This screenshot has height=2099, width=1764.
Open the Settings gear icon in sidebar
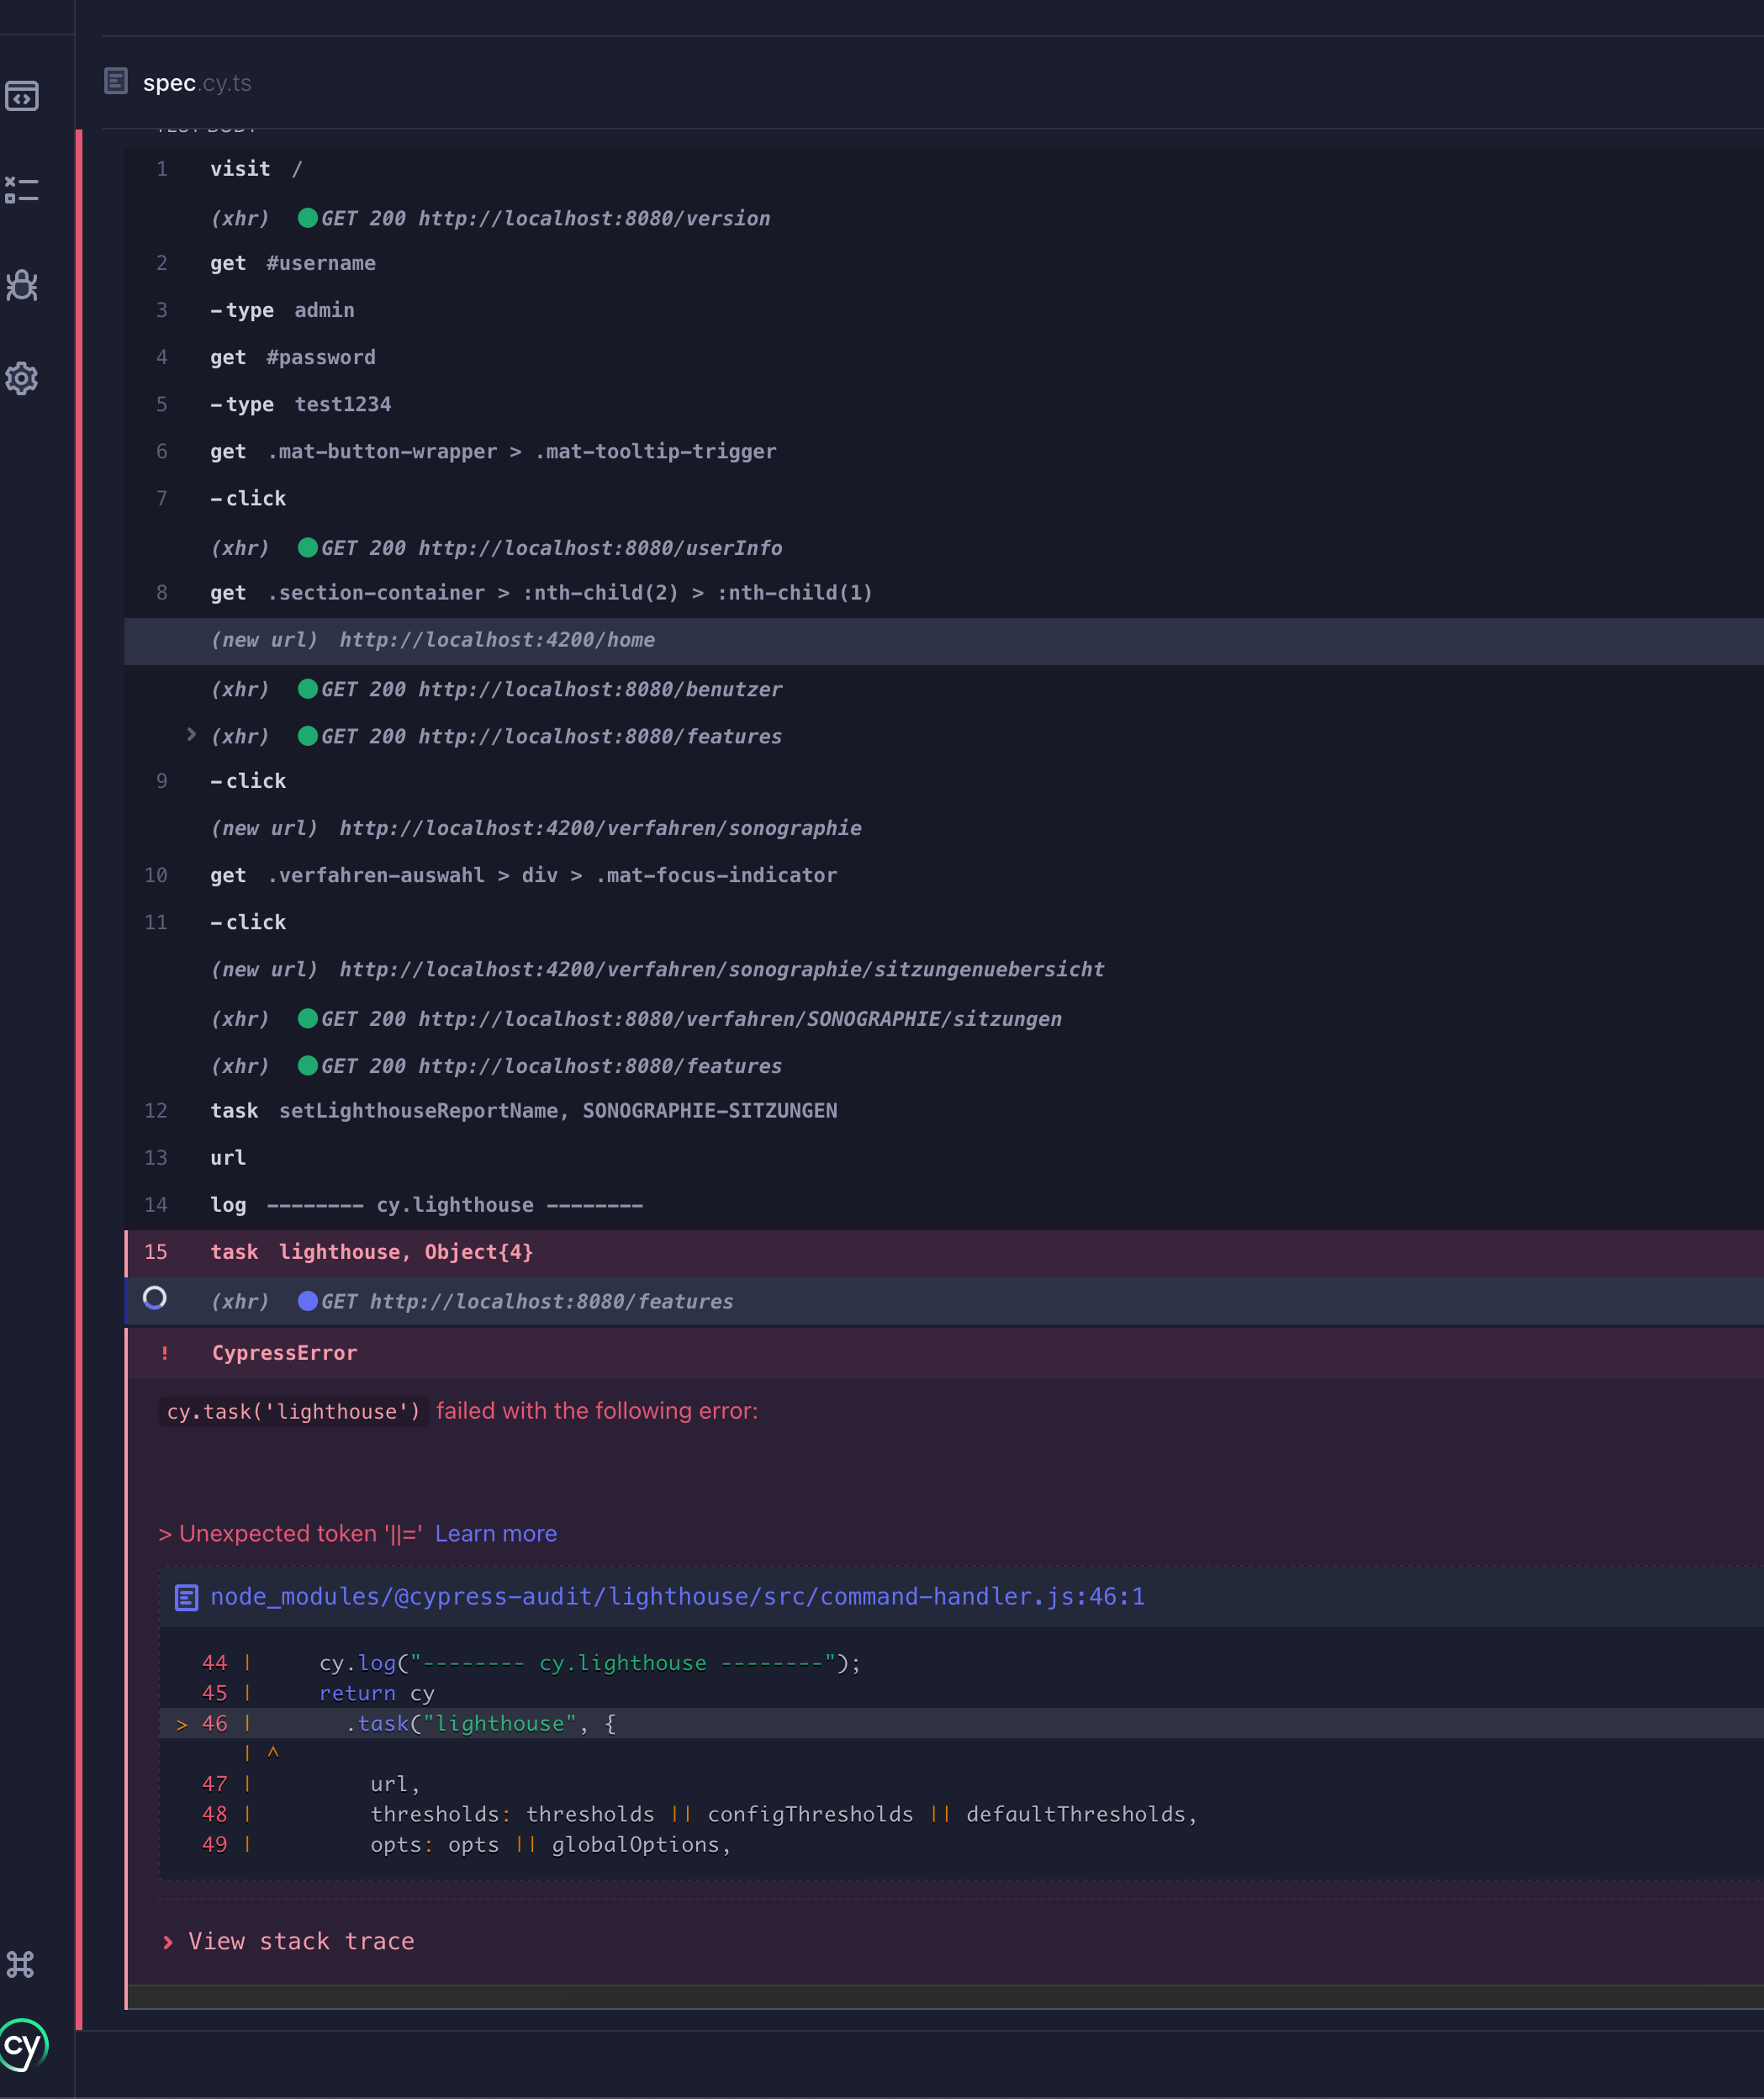22,378
